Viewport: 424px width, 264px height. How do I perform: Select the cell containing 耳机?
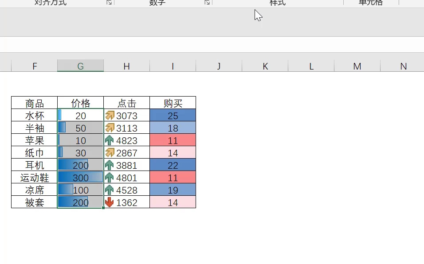[x=34, y=165]
